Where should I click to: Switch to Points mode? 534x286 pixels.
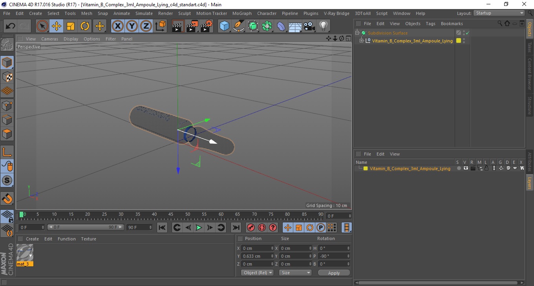7,105
